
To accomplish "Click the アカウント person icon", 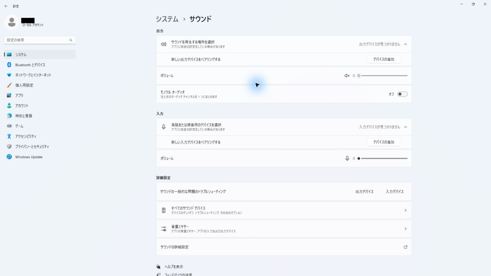I will point(9,105).
